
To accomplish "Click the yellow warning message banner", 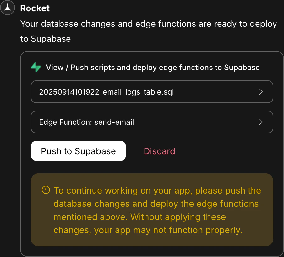I will pos(152,210).
